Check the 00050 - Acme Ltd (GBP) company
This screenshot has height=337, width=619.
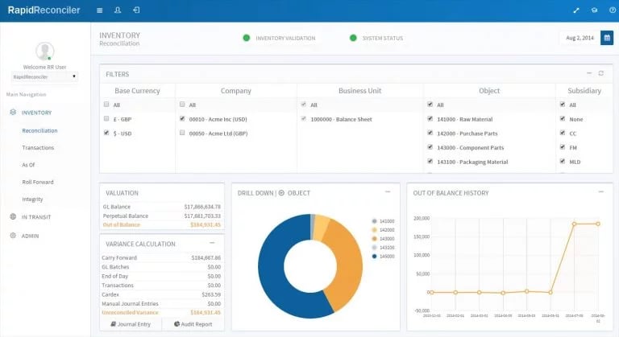tap(182, 133)
